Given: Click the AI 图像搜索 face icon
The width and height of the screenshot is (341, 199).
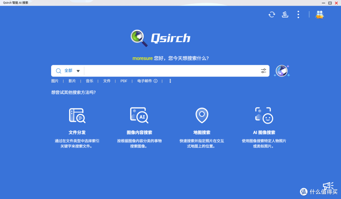Looking at the screenshot, I should 264,115.
